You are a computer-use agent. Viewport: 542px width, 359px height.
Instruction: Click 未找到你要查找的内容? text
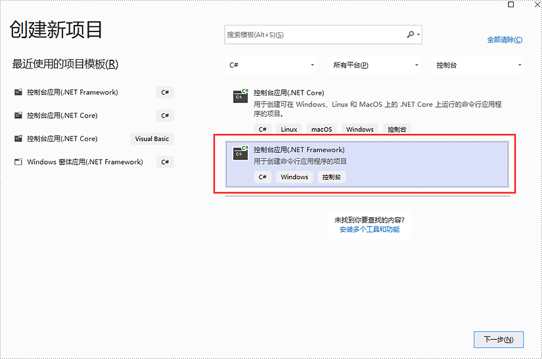click(x=369, y=220)
